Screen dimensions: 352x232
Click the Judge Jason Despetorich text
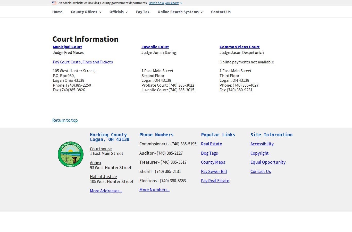tap(242, 53)
